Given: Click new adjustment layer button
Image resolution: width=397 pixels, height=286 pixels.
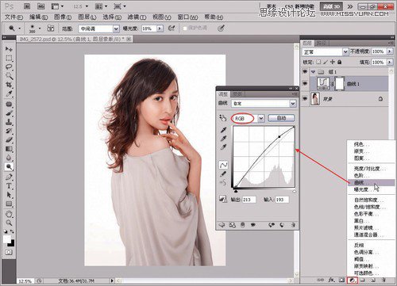Looking at the screenshot, I should coord(352,280).
